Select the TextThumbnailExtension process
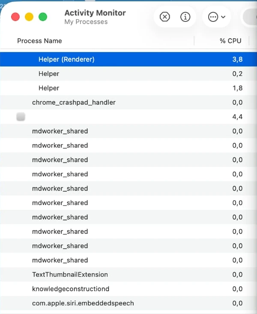Viewport: 257px width, 314px height. click(x=128, y=275)
